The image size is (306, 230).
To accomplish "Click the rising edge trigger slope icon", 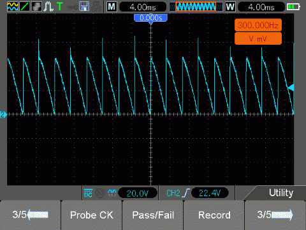I will point(186,193).
